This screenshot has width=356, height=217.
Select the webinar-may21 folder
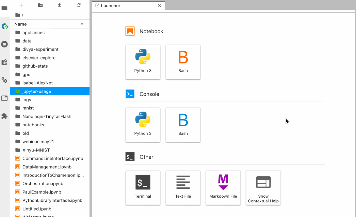coord(50,142)
